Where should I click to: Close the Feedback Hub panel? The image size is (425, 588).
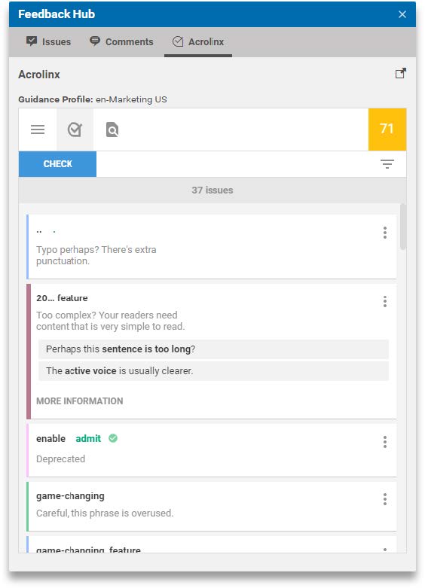pyautogui.click(x=402, y=14)
